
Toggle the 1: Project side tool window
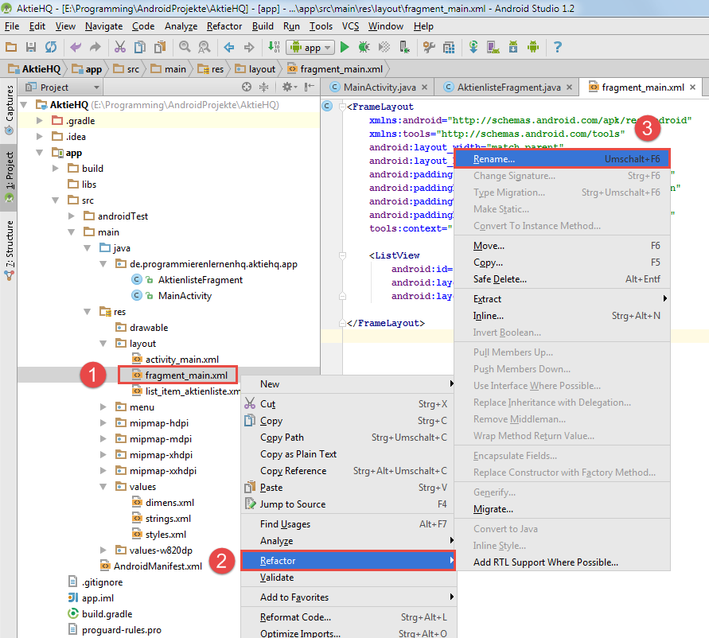coord(9,177)
